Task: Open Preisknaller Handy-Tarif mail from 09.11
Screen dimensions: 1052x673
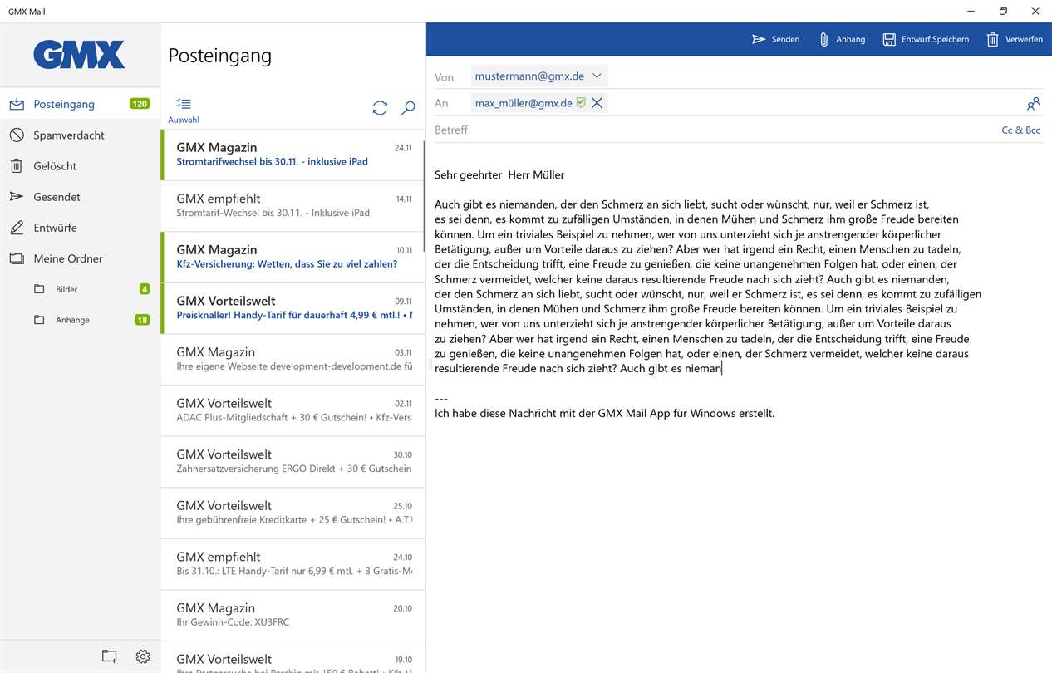Action: coord(292,308)
